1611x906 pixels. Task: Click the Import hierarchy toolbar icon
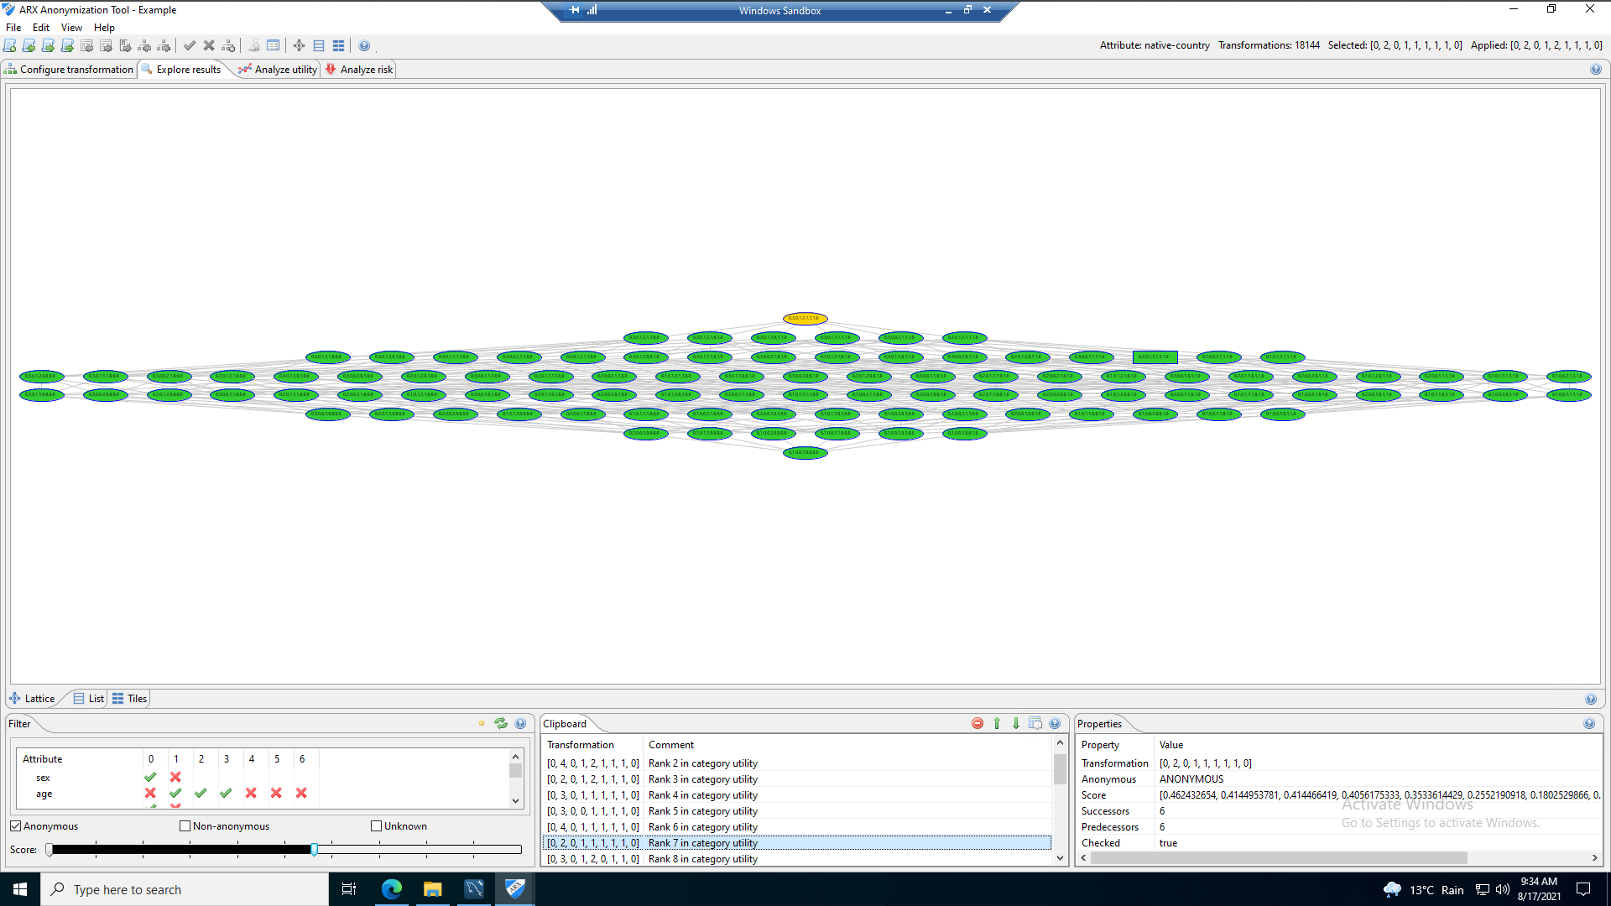[145, 45]
